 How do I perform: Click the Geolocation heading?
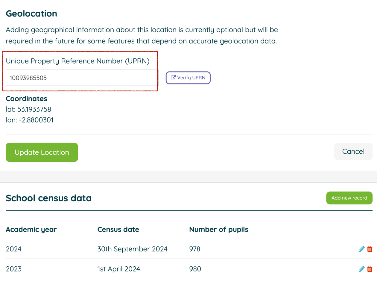(x=31, y=13)
